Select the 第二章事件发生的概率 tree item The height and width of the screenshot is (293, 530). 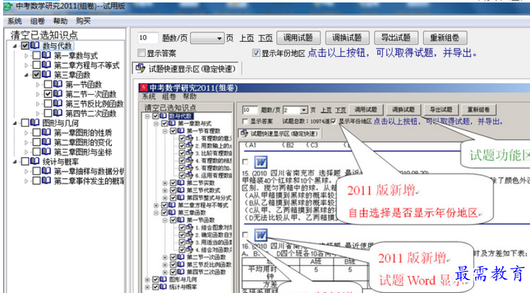click(89, 181)
